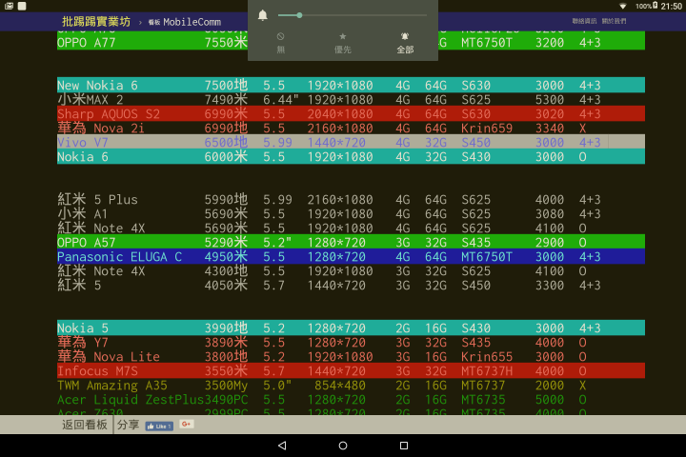Select the OPPO A77 row text
Image resolution: width=686 pixels, height=457 pixels.
click(x=86, y=43)
